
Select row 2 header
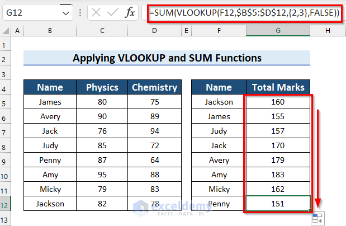[x=5, y=59]
